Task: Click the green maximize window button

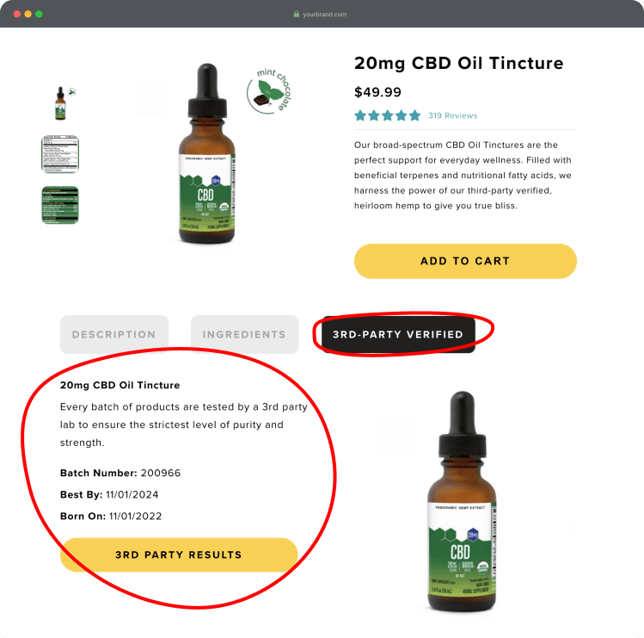Action: 39,14
